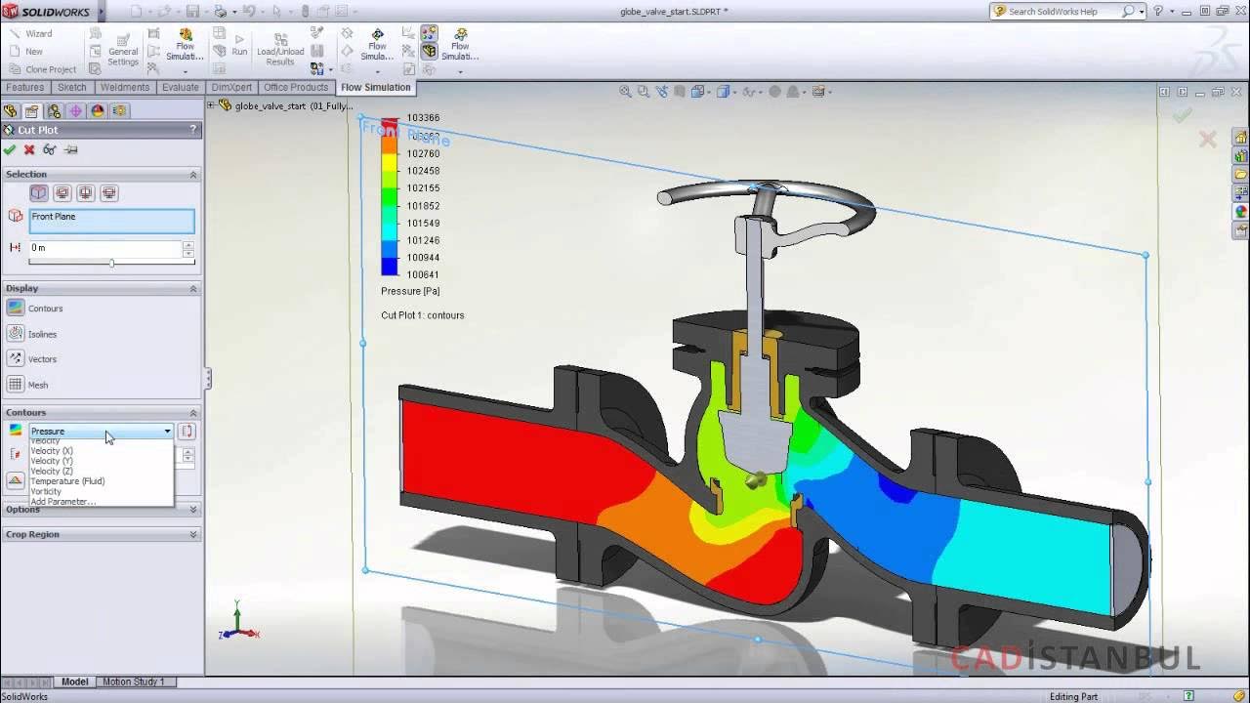Open Appearances color ball in task pane
The height and width of the screenshot is (703, 1250).
coord(1241,211)
